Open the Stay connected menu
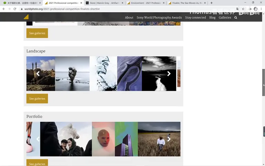 [x=195, y=18]
